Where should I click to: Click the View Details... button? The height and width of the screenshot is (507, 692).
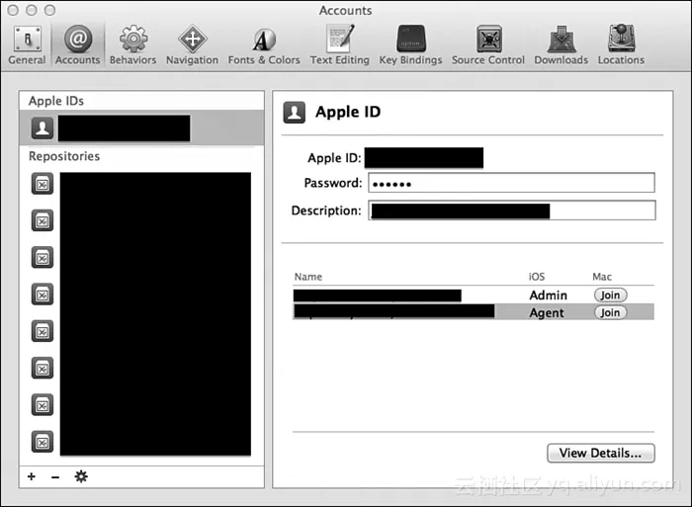click(x=601, y=454)
